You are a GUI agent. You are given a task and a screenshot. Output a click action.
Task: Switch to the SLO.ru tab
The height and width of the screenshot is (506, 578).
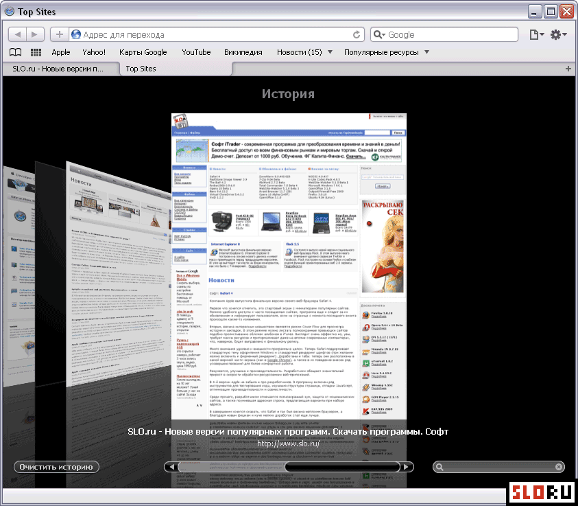tap(61, 69)
